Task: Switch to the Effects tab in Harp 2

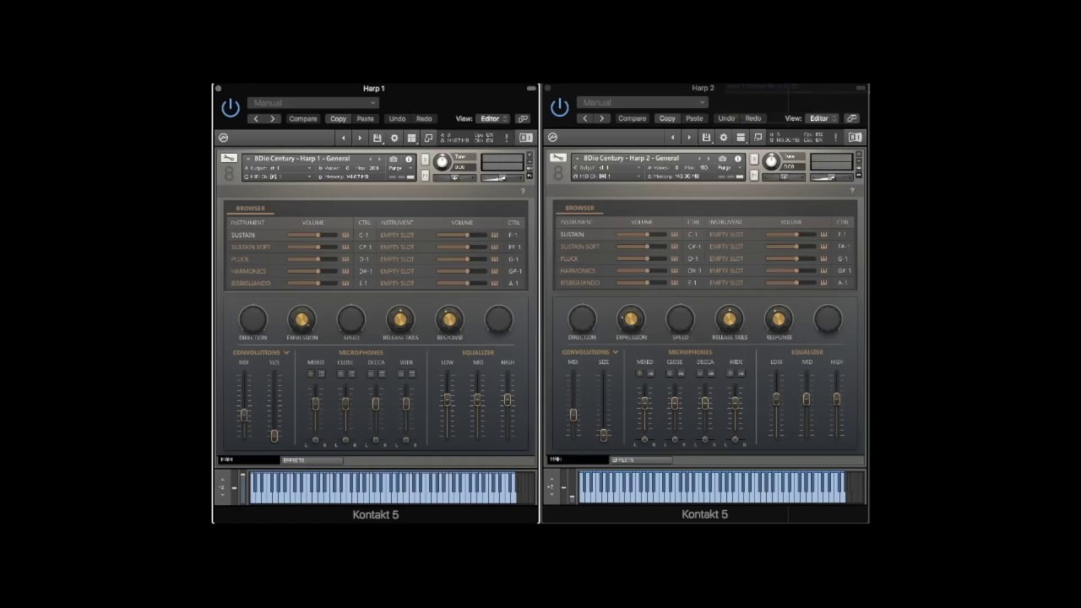Action: 641,460
